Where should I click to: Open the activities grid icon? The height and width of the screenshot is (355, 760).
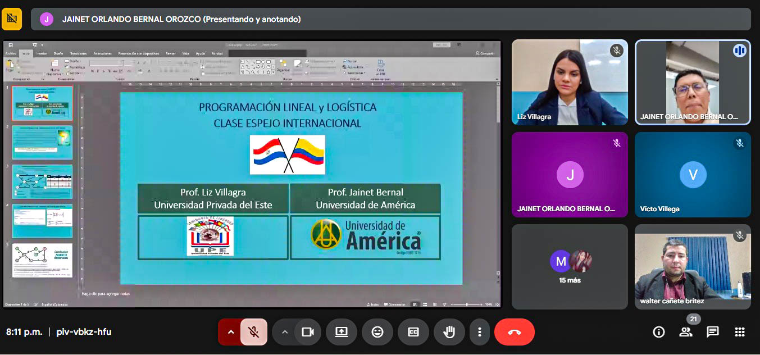pyautogui.click(x=740, y=332)
